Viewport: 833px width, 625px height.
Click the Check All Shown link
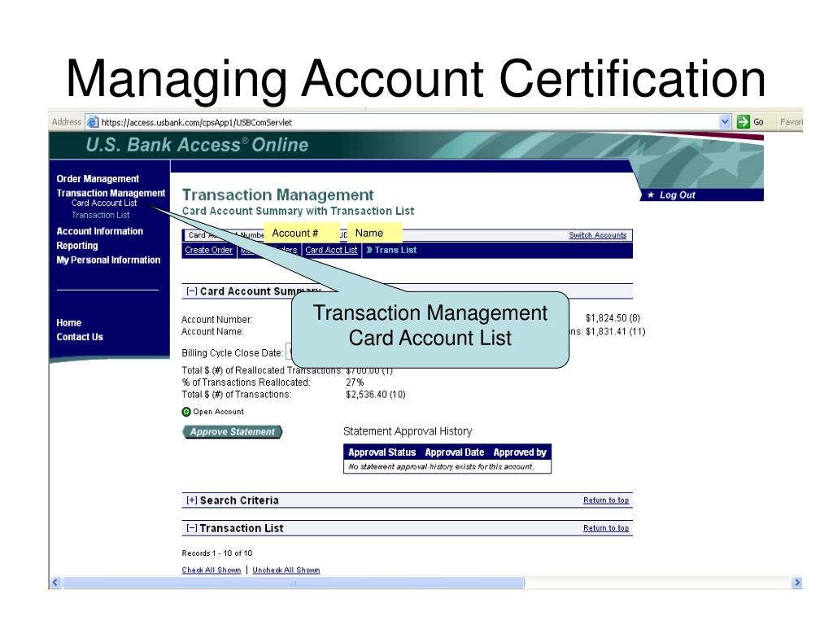pyautogui.click(x=212, y=570)
